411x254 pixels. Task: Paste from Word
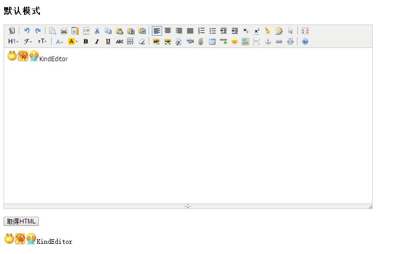[x=142, y=31]
